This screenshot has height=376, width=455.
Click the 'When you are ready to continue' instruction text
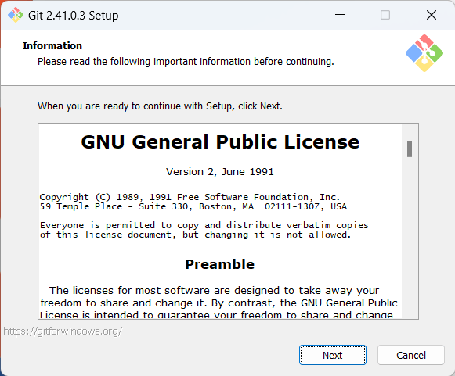160,106
